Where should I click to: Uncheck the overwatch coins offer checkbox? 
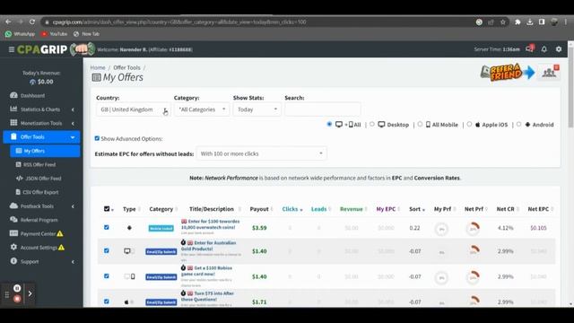click(107, 227)
